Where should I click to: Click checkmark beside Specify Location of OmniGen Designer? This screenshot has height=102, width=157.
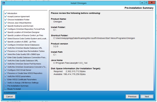[5, 32]
